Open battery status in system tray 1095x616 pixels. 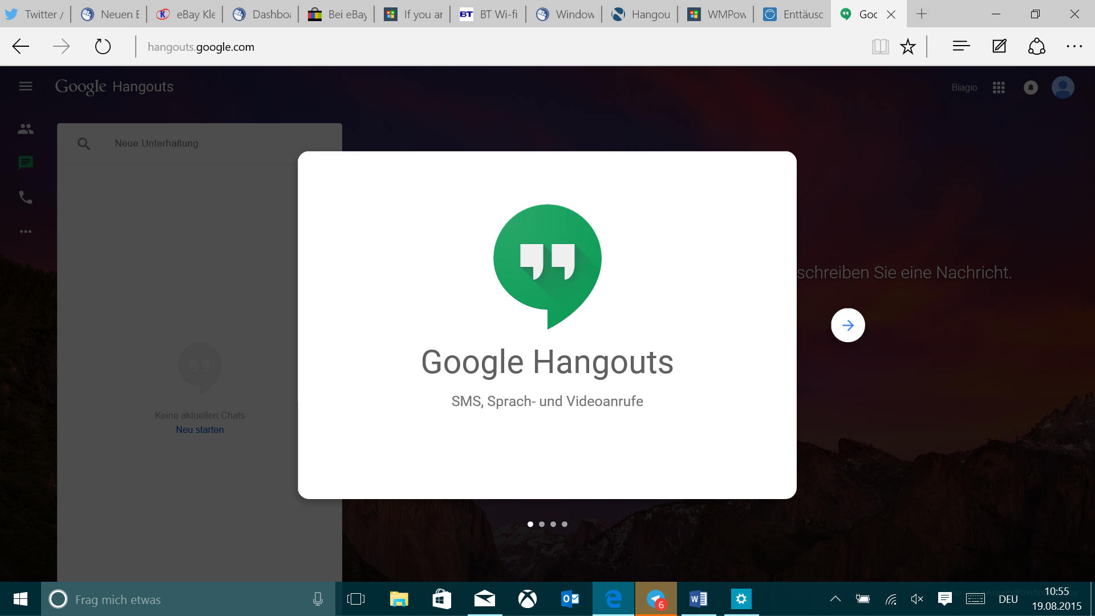click(862, 599)
